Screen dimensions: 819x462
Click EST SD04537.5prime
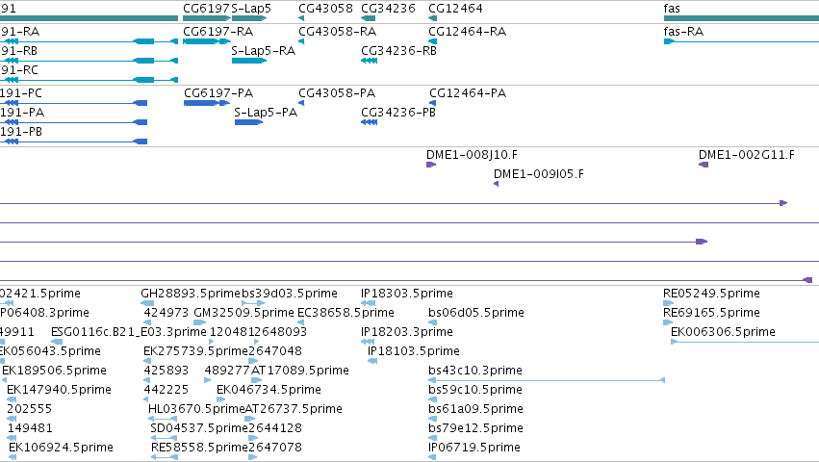(x=199, y=428)
